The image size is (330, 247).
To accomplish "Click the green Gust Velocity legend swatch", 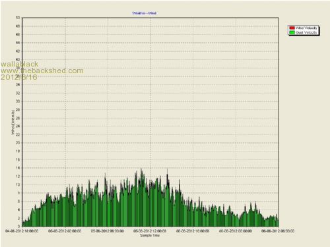I will (x=292, y=32).
